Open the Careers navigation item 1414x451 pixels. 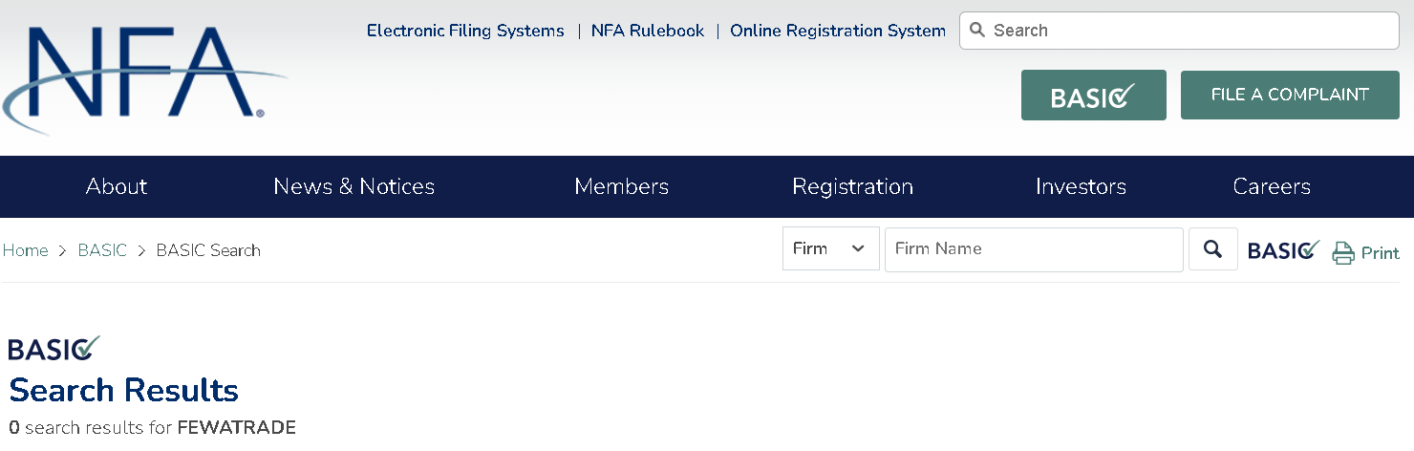pyautogui.click(x=1272, y=186)
